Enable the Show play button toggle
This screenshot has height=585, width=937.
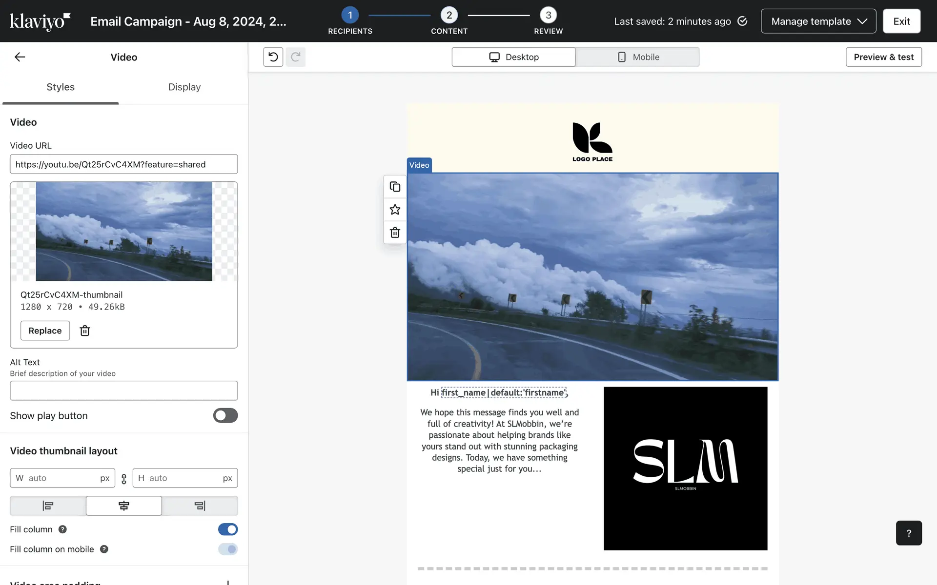[x=225, y=415]
